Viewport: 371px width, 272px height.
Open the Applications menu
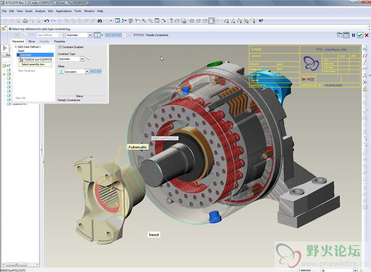pyautogui.click(x=64, y=11)
